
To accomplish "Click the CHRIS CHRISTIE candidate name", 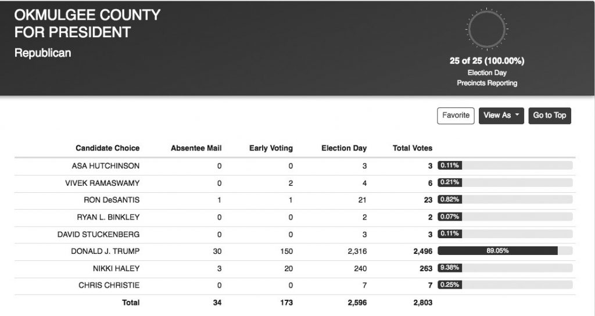I will click(109, 285).
